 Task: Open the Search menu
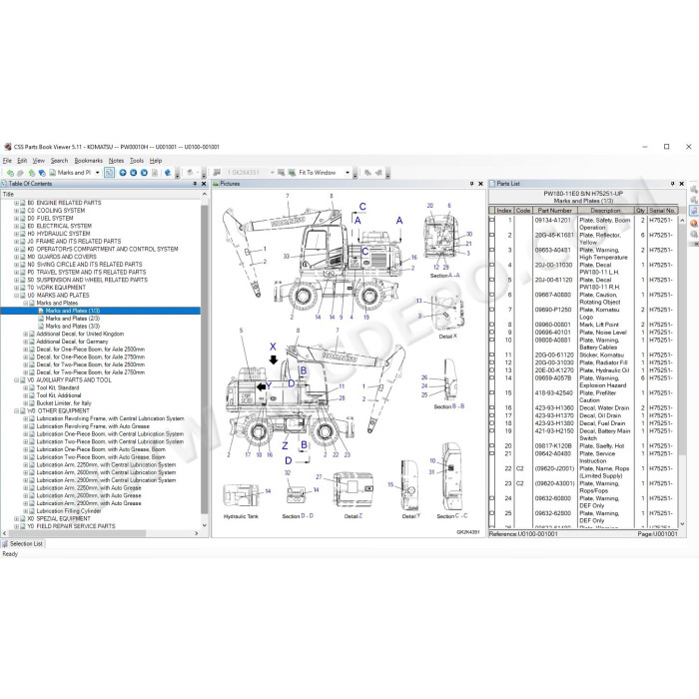pos(59,161)
